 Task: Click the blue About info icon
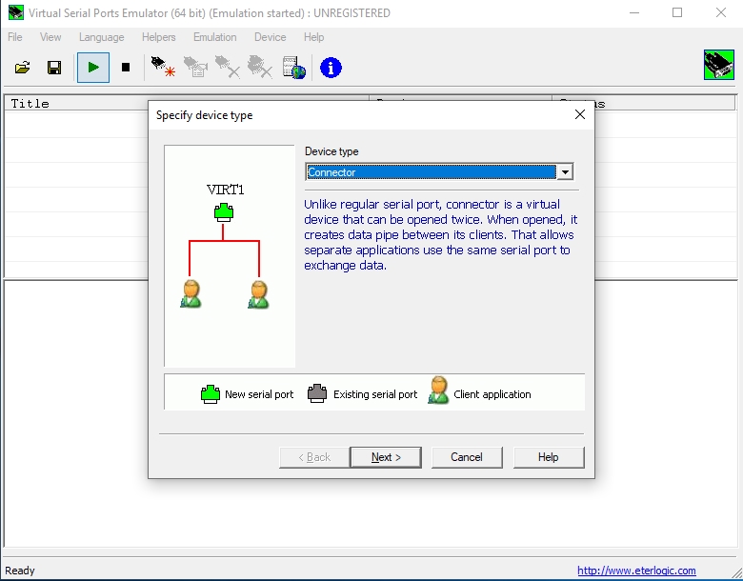click(x=331, y=68)
